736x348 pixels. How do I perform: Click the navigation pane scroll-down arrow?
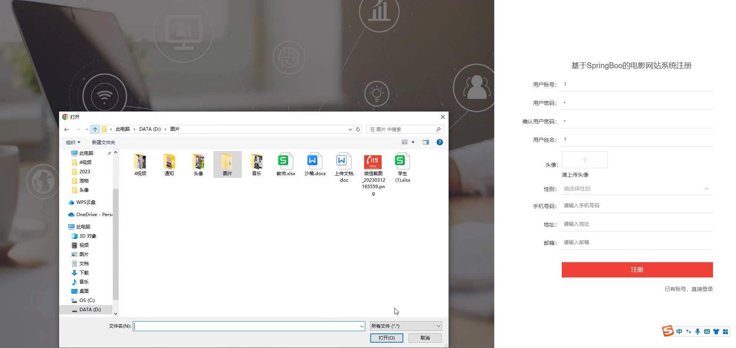(x=116, y=314)
